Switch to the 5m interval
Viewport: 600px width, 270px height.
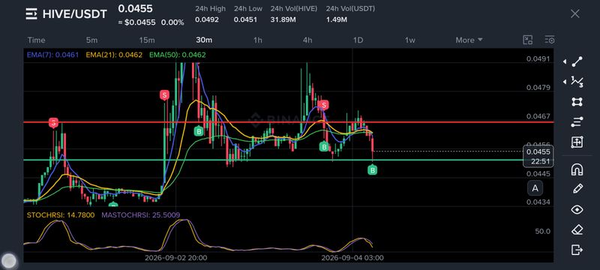pos(91,40)
